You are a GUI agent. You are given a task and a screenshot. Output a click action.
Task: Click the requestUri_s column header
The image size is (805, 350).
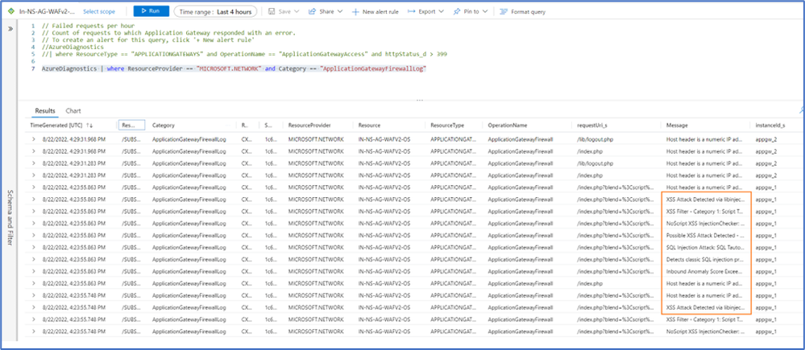(x=592, y=125)
